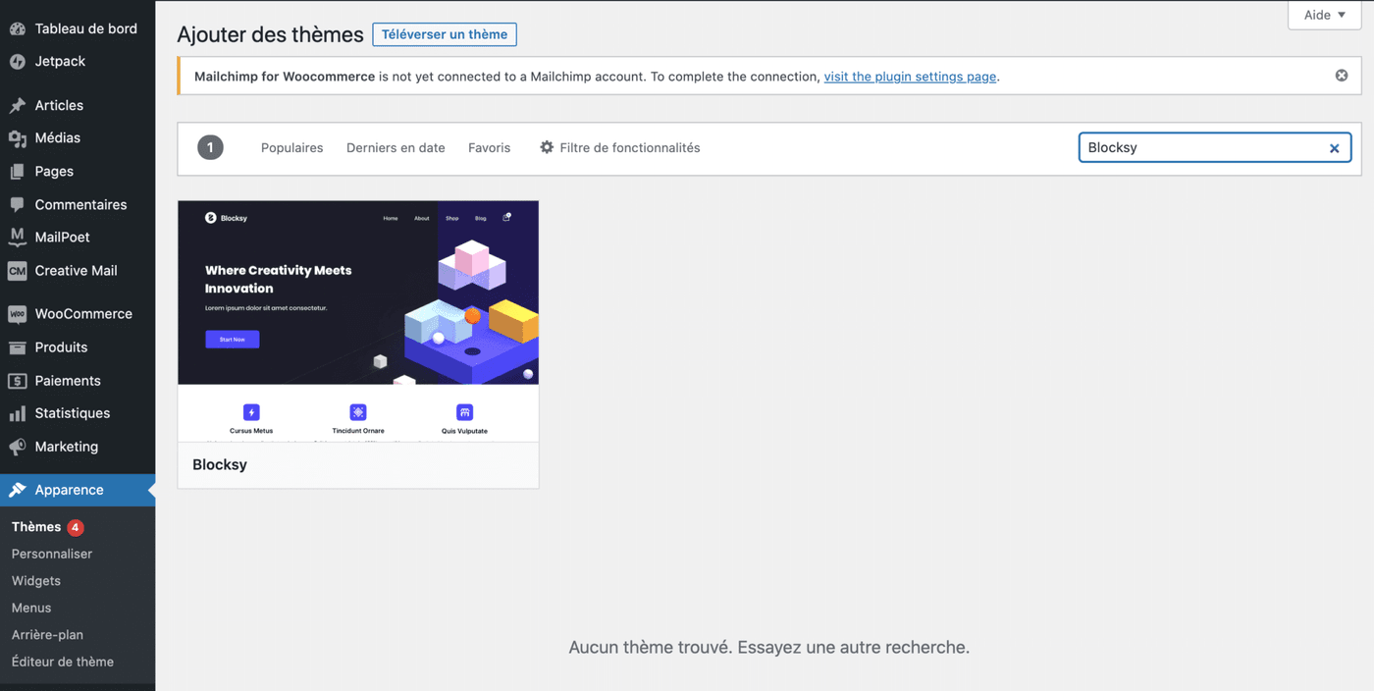Image resolution: width=1374 pixels, height=691 pixels.
Task: Click the MailPoet icon
Action: [x=17, y=238]
